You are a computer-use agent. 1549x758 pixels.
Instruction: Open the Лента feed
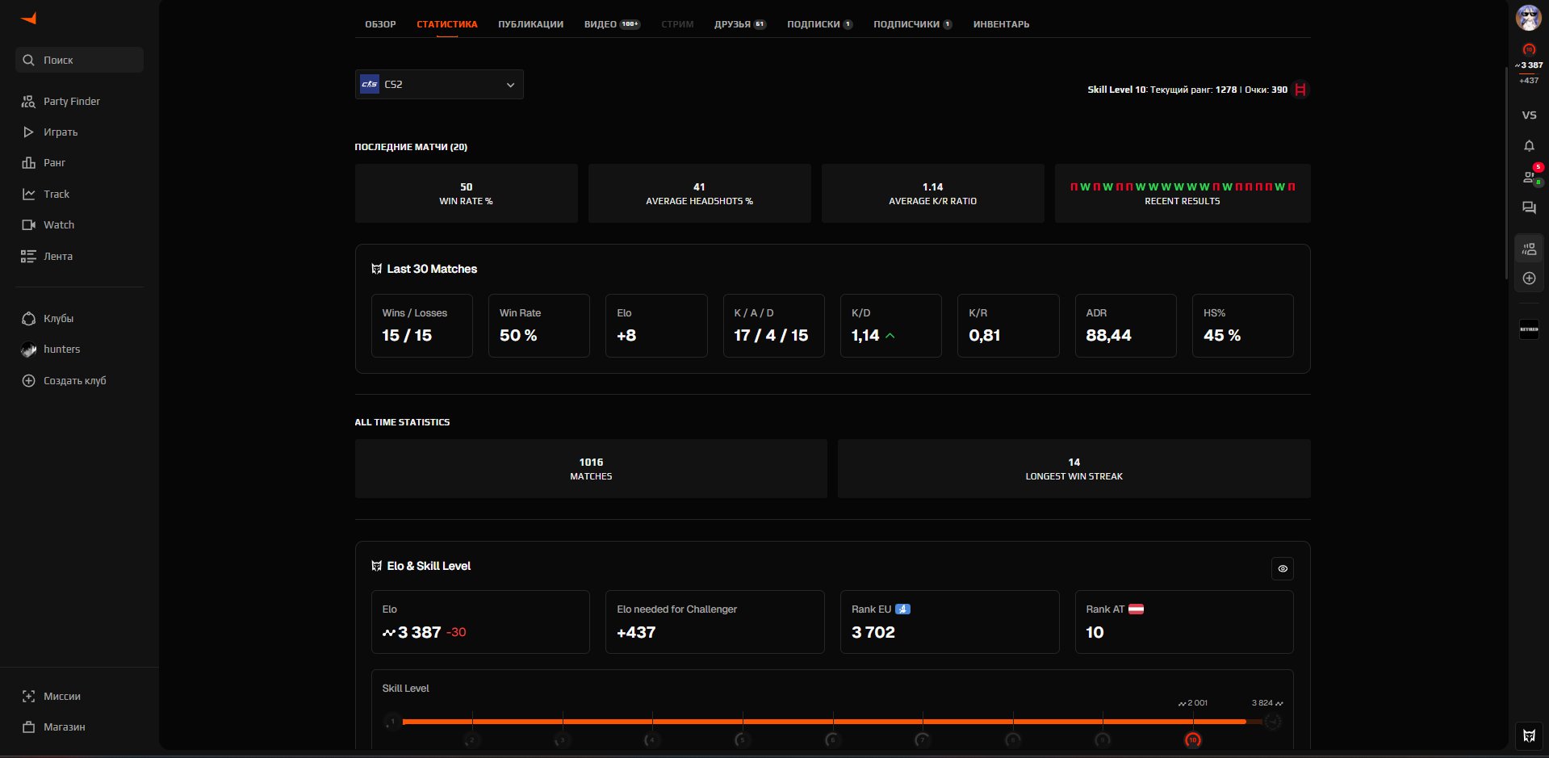coord(57,256)
